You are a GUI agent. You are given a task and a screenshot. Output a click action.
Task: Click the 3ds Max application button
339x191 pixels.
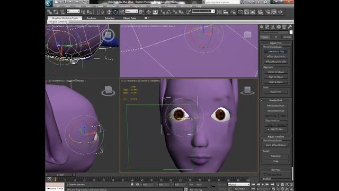click(49, 3)
